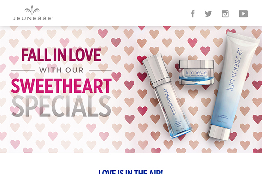Click the JEUNESSE wordmark text

[x=33, y=18]
